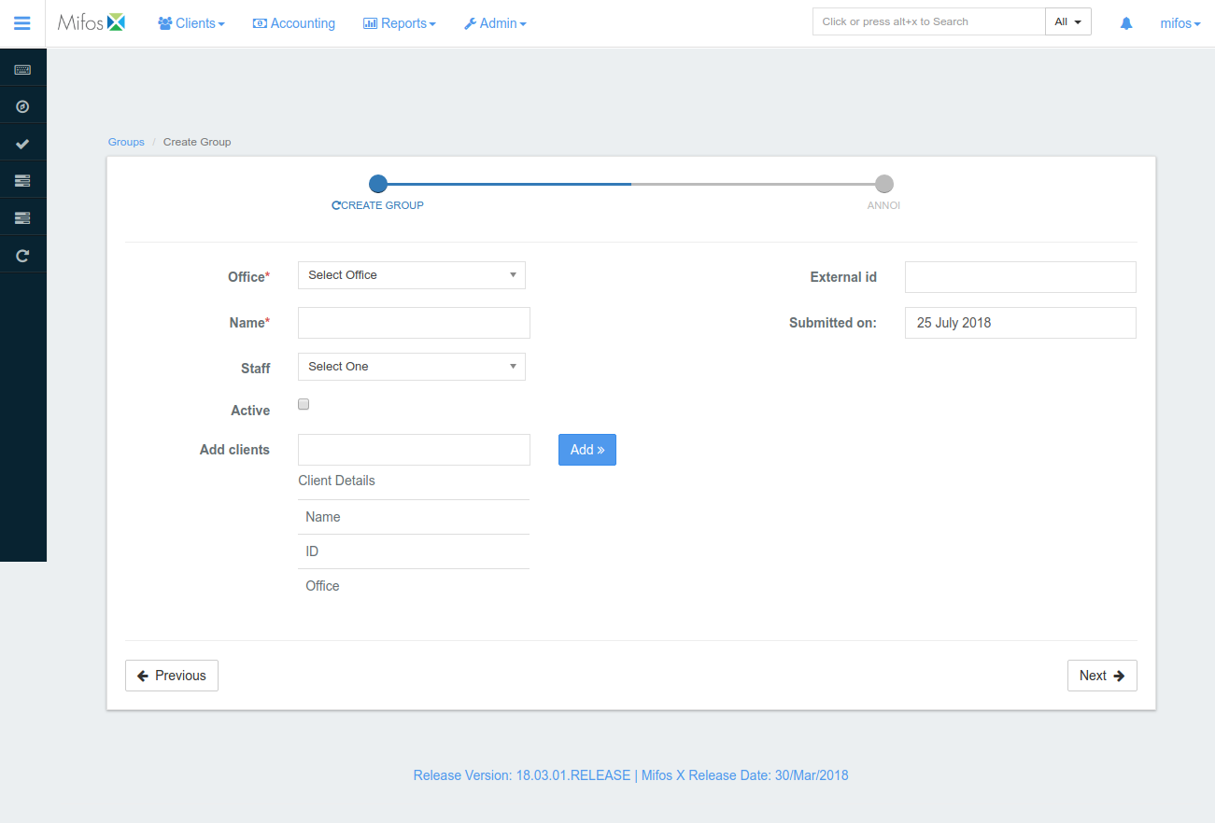Image resolution: width=1215 pixels, height=823 pixels.
Task: Click the second collection sheet icon in sidebar
Action: pyautogui.click(x=22, y=216)
